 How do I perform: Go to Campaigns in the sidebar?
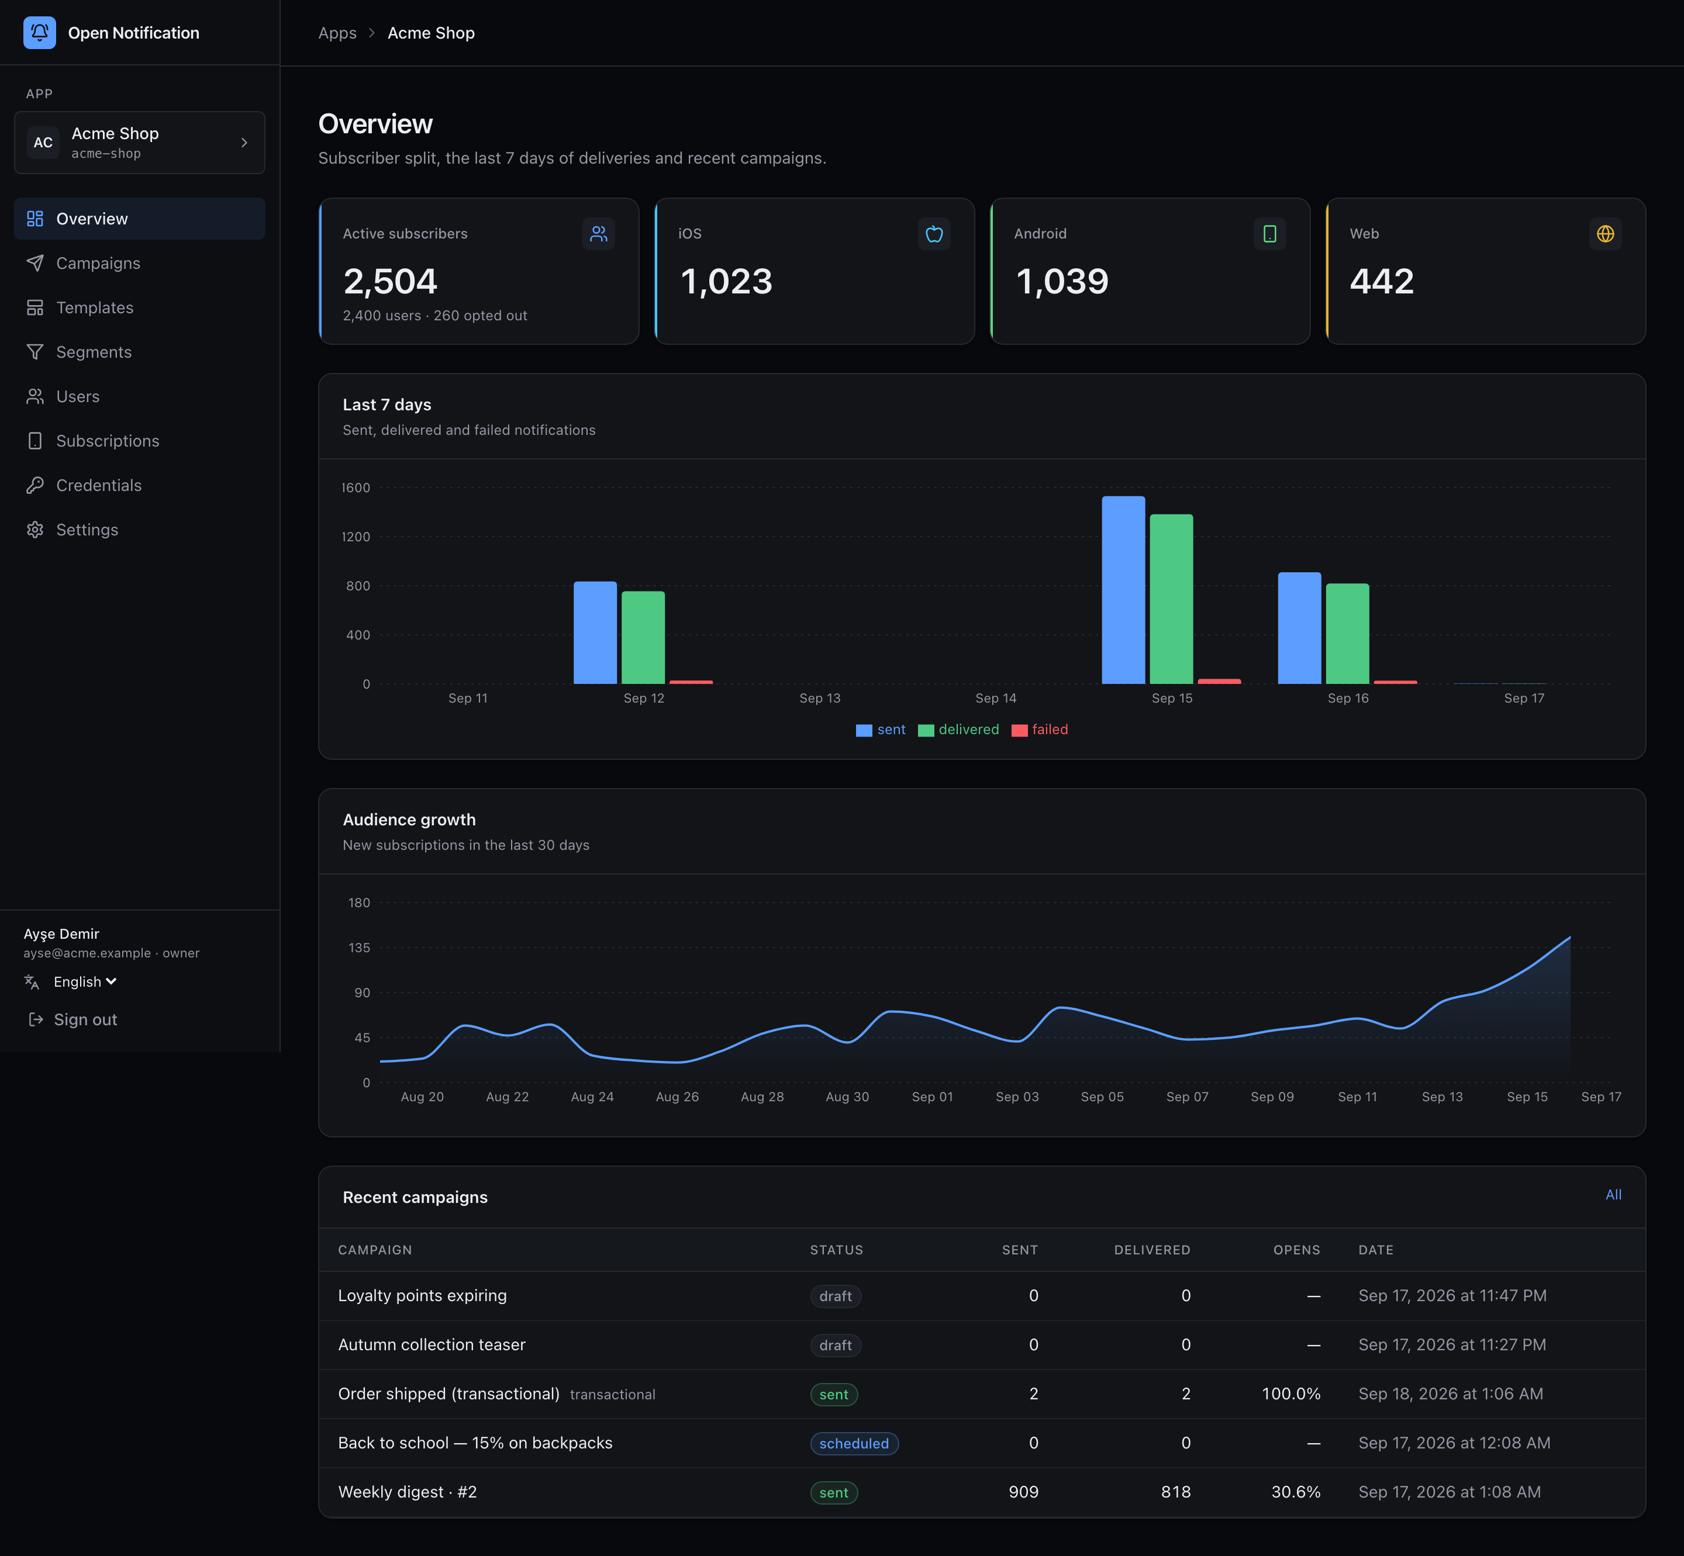[x=140, y=264]
